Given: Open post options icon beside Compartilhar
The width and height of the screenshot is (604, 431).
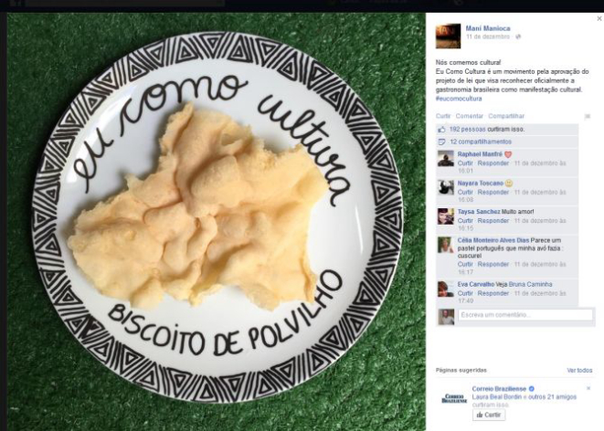Looking at the screenshot, I should pyautogui.click(x=588, y=116).
